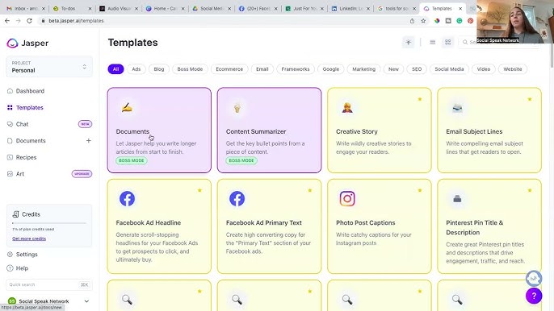Toggle favorite star on Facebook Ad Primary Text
Screen dimensions: 554x311
tap(310, 190)
